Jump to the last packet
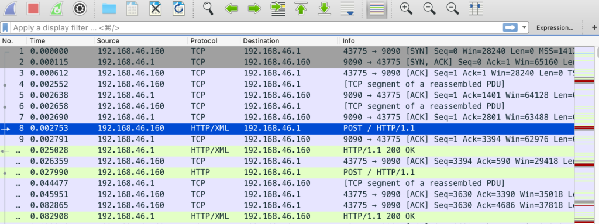This screenshot has height=224, width=599. pos(324,8)
